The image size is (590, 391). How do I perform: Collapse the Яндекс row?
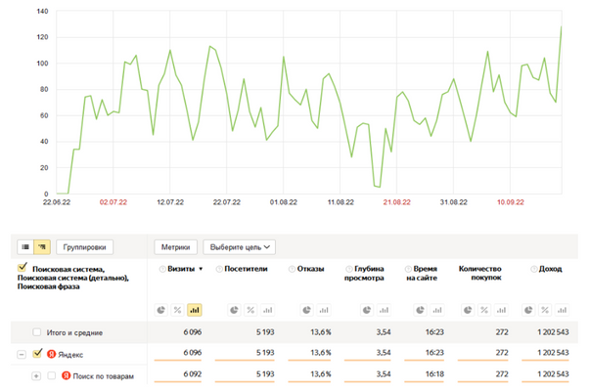[22, 354]
